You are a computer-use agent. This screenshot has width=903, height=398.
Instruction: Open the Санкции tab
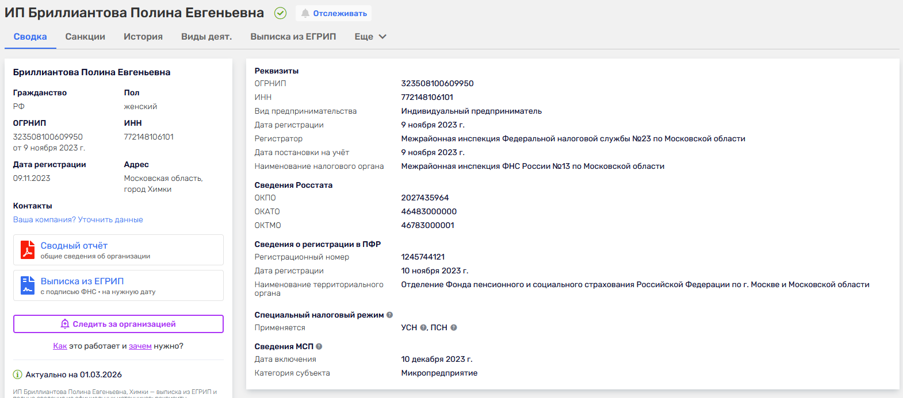pyautogui.click(x=85, y=37)
